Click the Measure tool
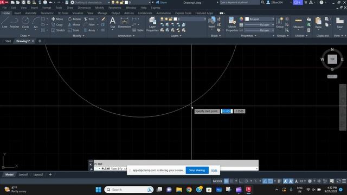 (298, 23)
